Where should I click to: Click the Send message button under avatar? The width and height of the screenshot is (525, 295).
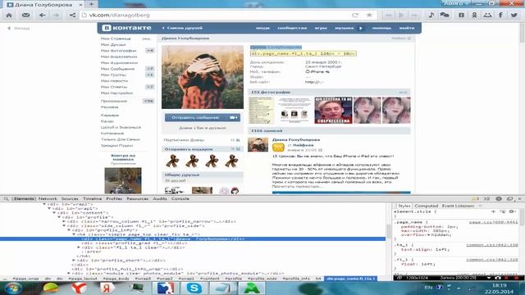pos(203,117)
